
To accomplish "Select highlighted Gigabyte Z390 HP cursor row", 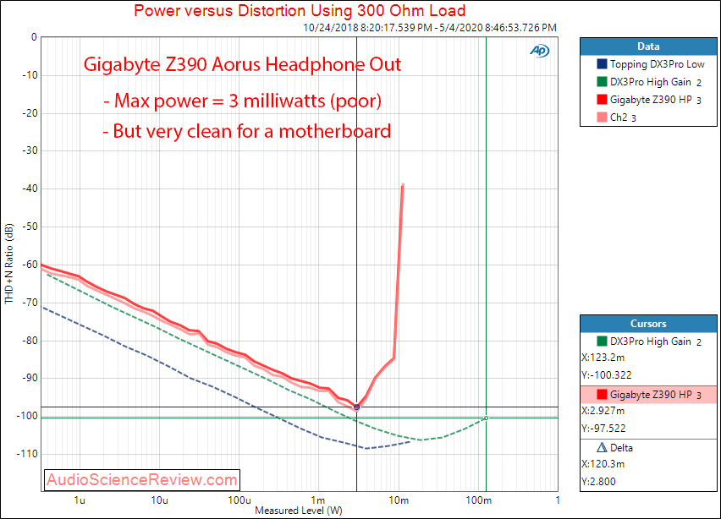I will tap(648, 395).
